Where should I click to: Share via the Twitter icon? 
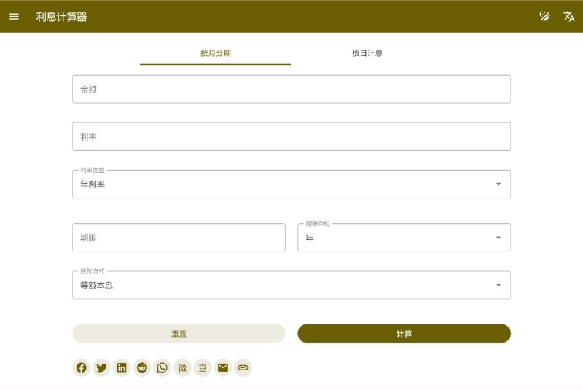tap(101, 367)
